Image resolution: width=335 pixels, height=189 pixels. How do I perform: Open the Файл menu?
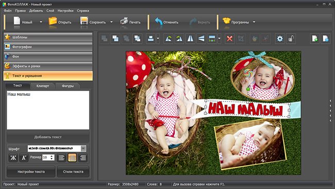pyautogui.click(x=8, y=10)
